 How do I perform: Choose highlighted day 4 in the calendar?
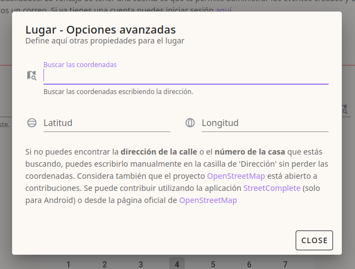coord(177,264)
